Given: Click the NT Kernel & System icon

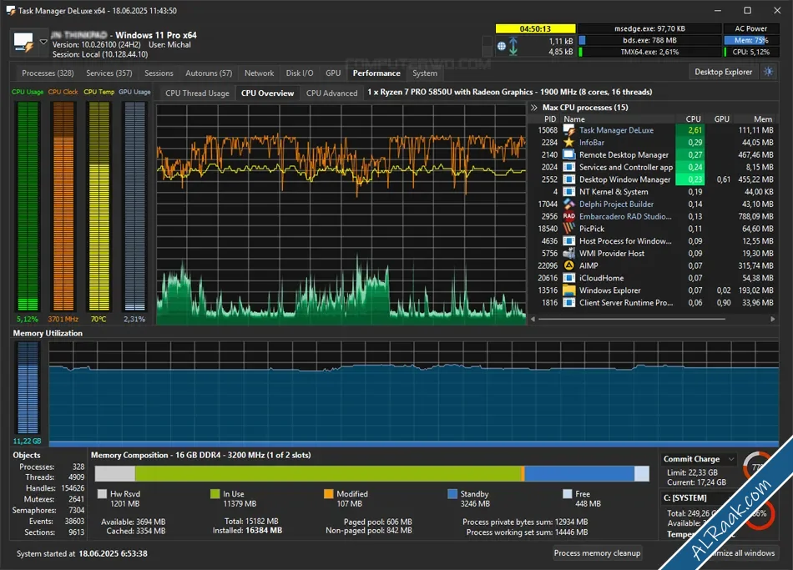Looking at the screenshot, I should (569, 192).
